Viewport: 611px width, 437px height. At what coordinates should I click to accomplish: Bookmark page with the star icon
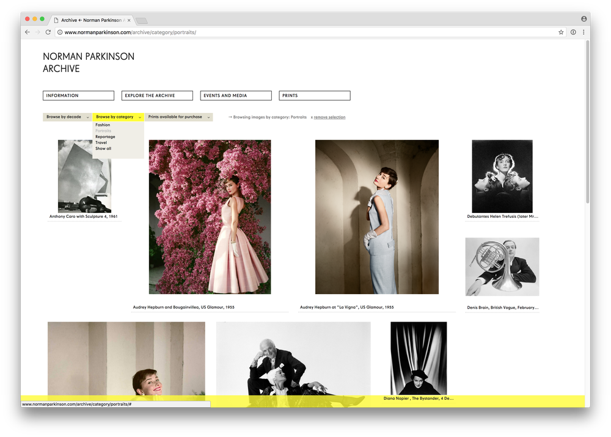coord(561,32)
